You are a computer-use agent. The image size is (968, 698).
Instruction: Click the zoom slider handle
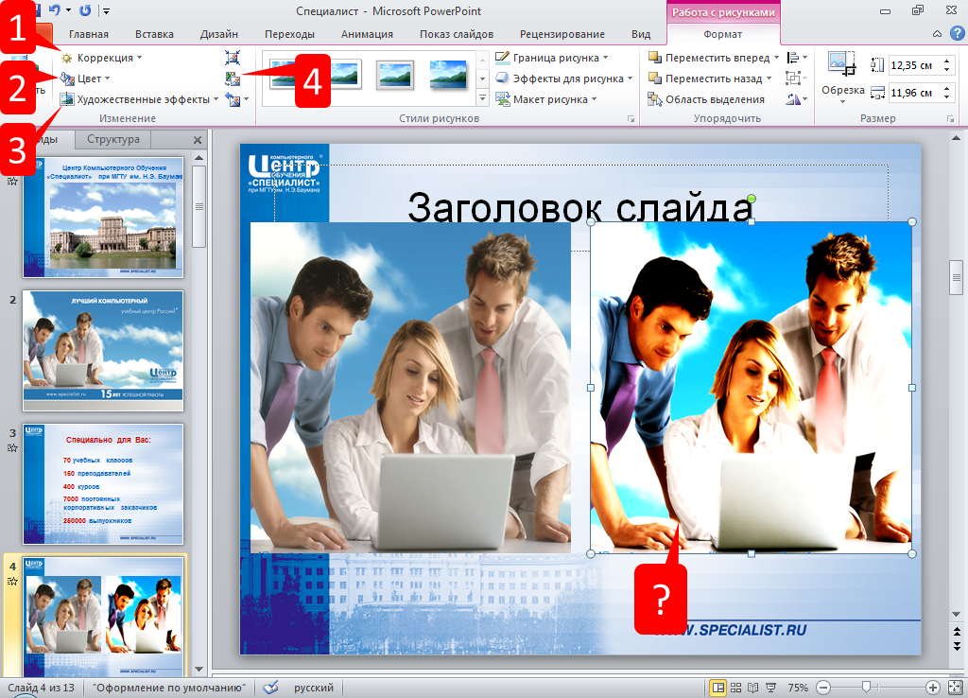click(866, 688)
